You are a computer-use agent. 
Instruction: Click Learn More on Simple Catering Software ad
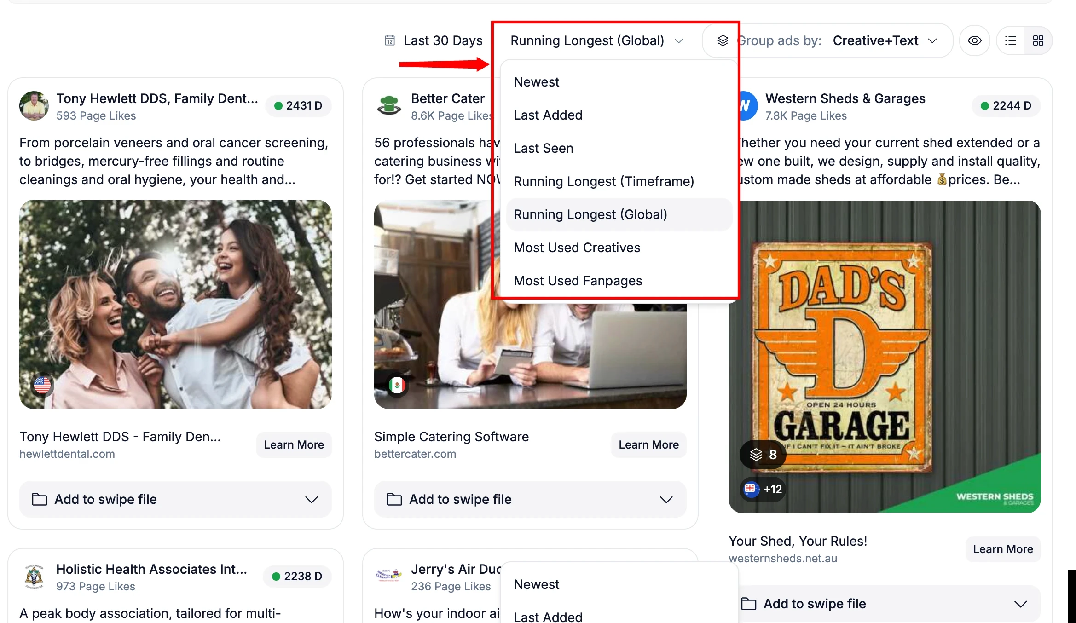point(648,444)
